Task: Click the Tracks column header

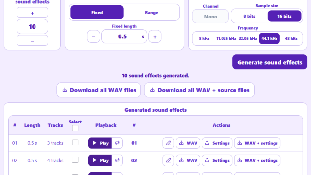Action: tap(55, 125)
